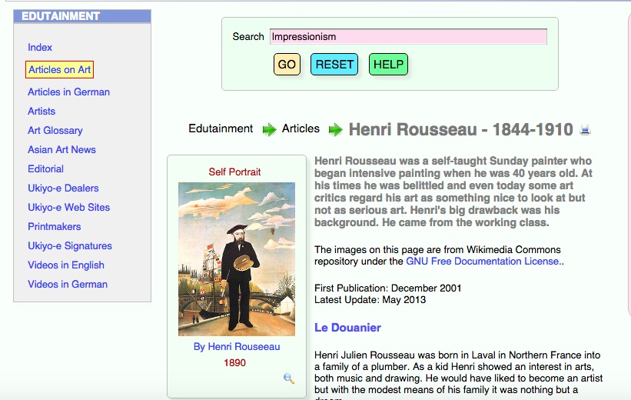
Task: Click the HELP button
Action: pos(388,65)
